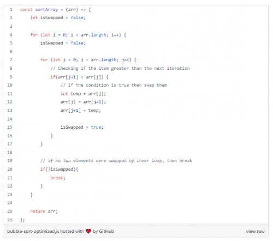
Task: Select line number 9
Action: pyautogui.click(x=11, y=77)
